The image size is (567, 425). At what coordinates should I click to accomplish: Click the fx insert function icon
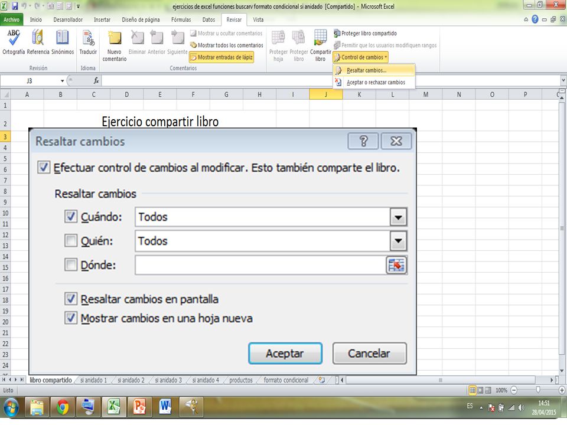pyautogui.click(x=96, y=81)
